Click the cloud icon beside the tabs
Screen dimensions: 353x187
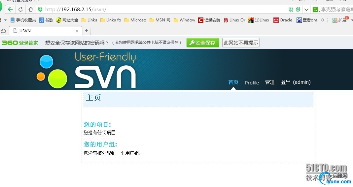coord(3,31)
